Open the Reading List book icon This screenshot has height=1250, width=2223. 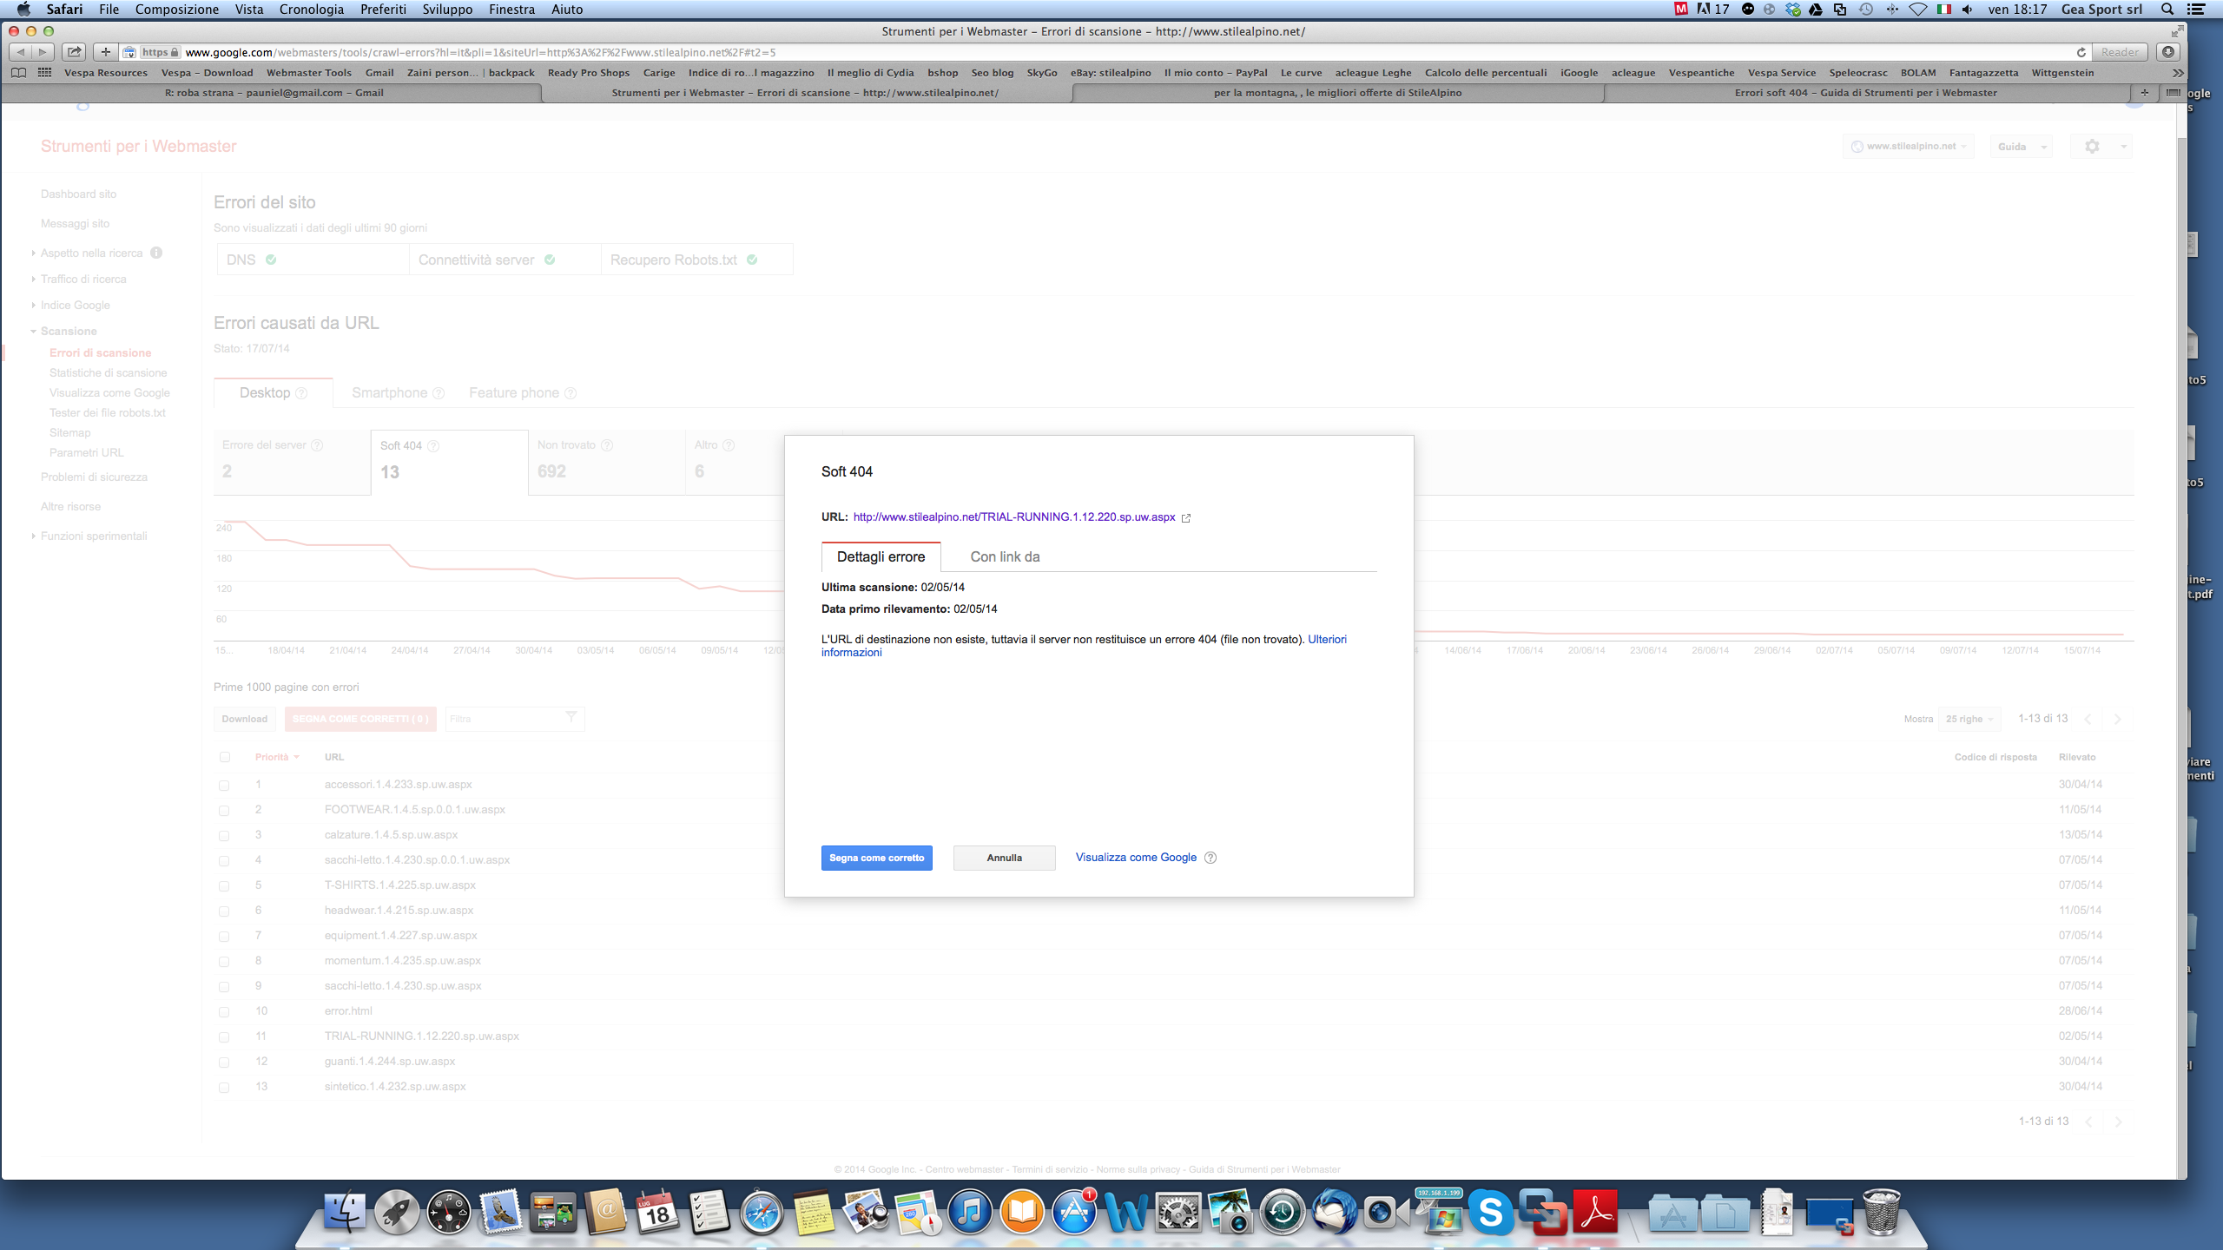click(x=18, y=73)
